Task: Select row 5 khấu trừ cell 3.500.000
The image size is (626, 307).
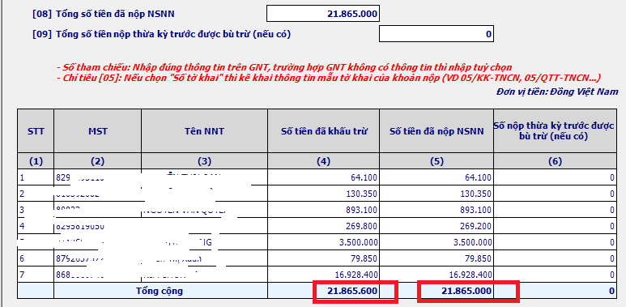Action: [x=324, y=242]
